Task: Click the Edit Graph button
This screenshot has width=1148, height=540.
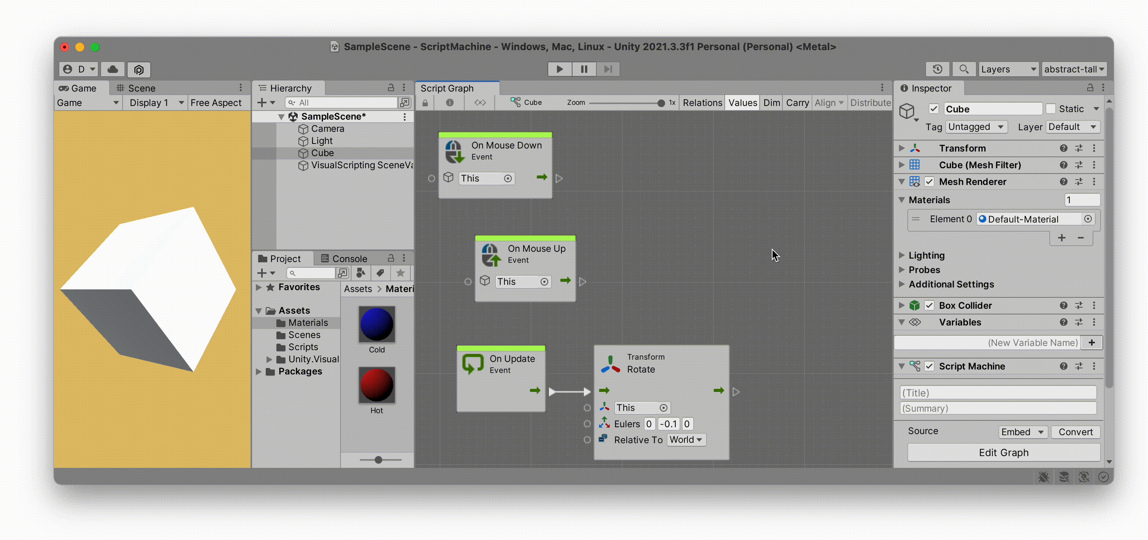Action: [1003, 452]
